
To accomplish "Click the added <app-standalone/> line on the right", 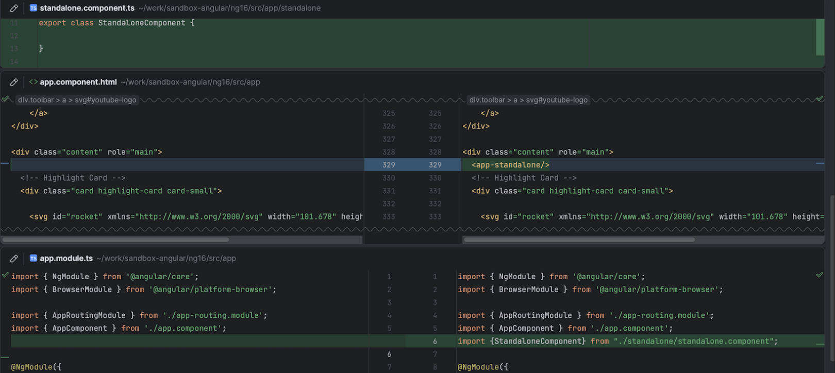I will point(510,165).
